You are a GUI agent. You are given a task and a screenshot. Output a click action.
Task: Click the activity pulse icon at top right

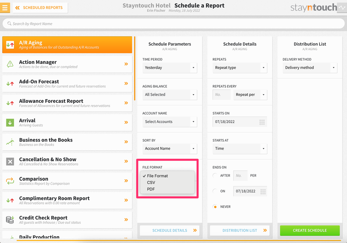pyautogui.click(x=342, y=8)
